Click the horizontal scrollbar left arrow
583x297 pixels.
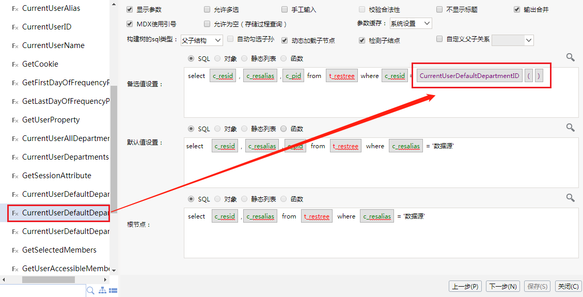click(x=4, y=279)
